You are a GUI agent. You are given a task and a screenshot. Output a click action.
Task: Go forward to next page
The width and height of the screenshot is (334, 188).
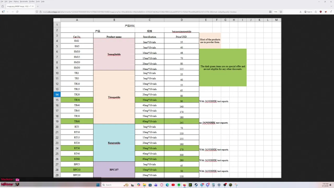point(12,12)
